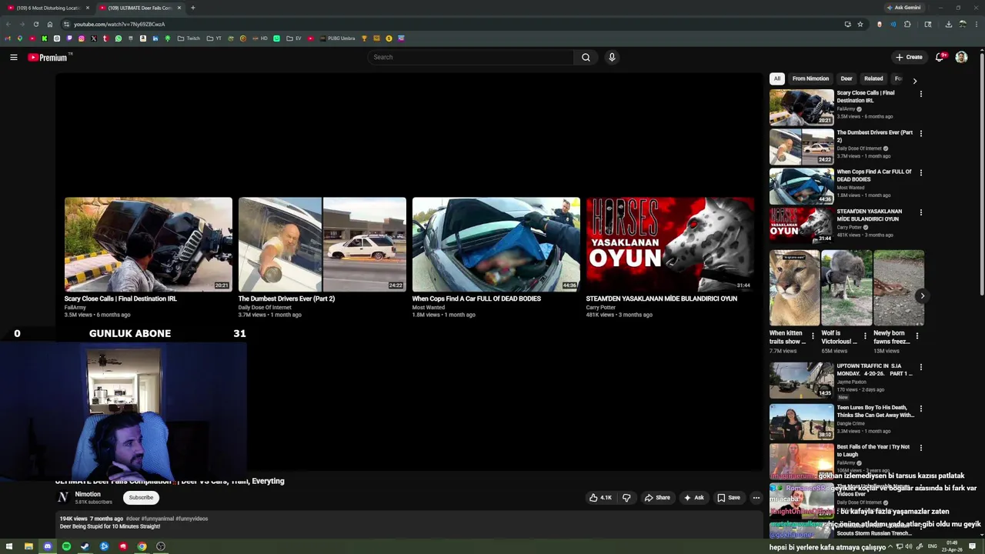985x554 pixels.
Task: Play endscreen video When Cops Find A Car
Action: pyautogui.click(x=496, y=245)
